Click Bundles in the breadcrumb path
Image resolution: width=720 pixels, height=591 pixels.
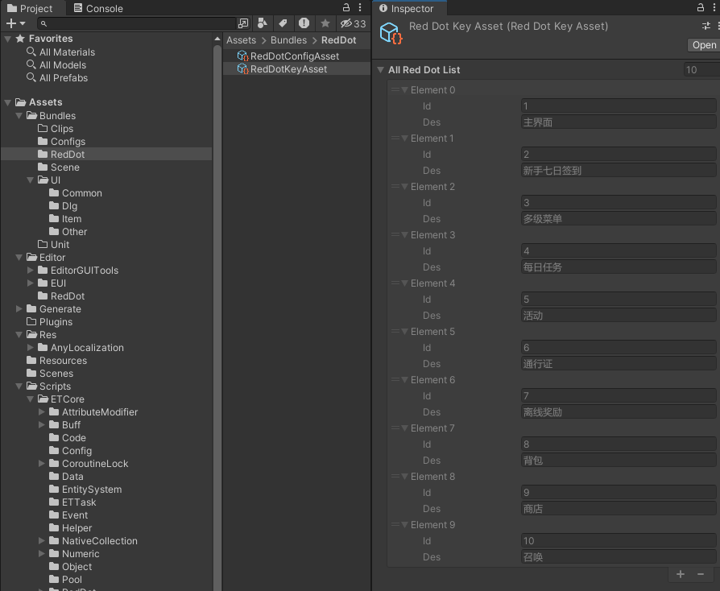pyautogui.click(x=288, y=40)
